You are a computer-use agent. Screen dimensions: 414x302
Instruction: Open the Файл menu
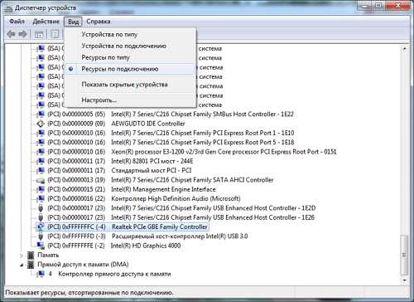click(17, 22)
